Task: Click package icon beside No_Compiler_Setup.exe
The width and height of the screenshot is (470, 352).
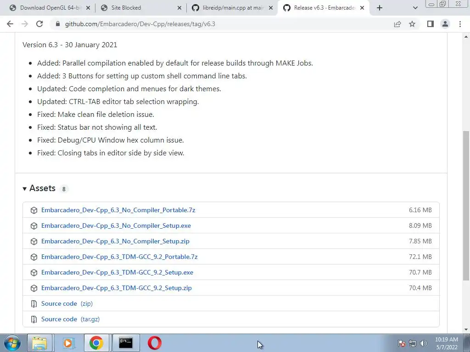Action: click(x=34, y=225)
